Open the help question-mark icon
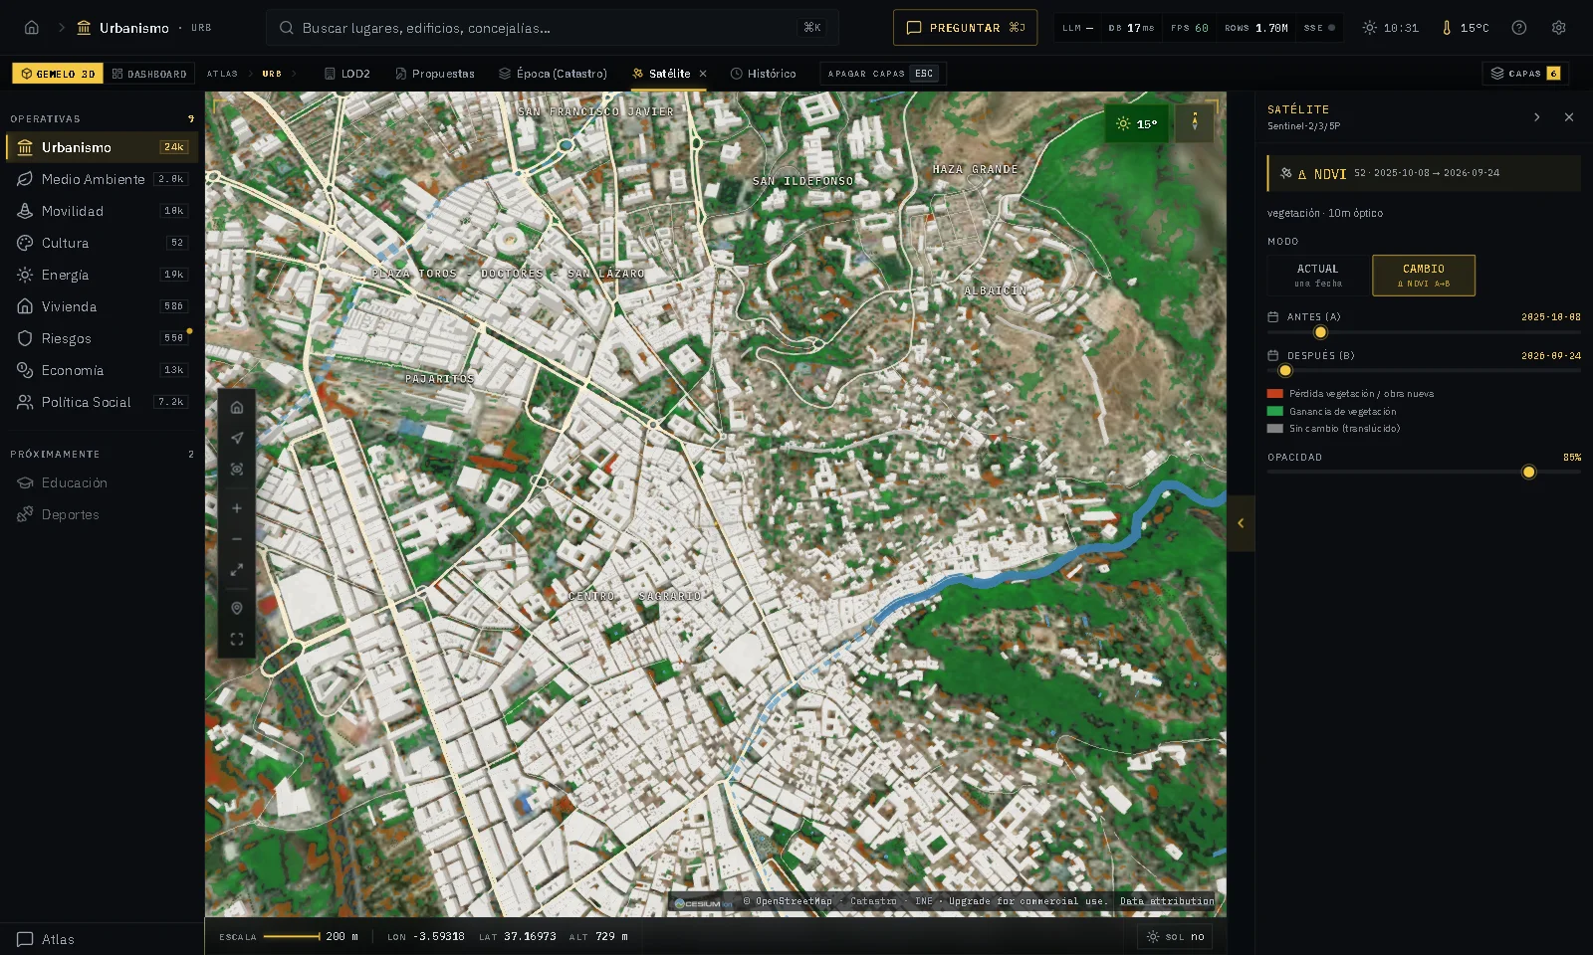The height and width of the screenshot is (955, 1593). pos(1519,28)
